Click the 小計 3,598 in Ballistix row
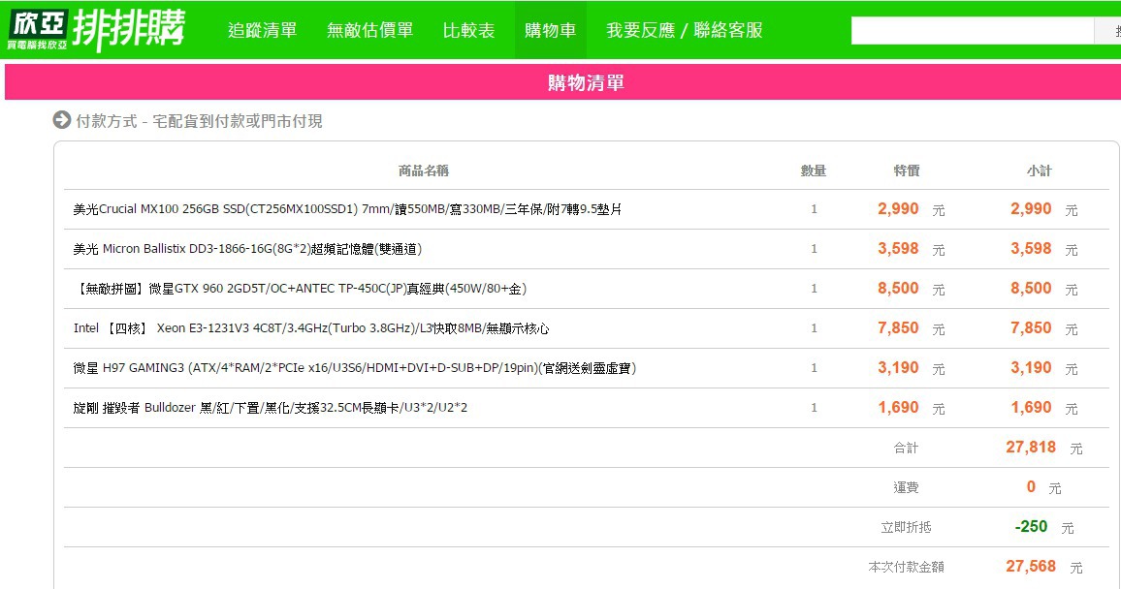Viewport: 1121px width, 589px height. (x=1031, y=248)
